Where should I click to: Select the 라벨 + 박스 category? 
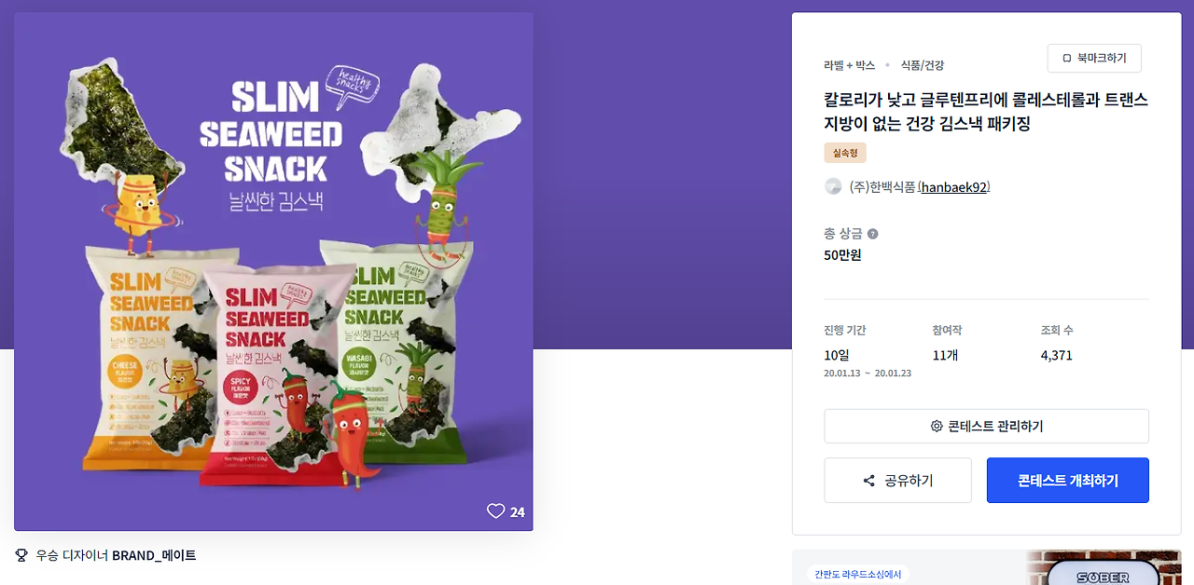pyautogui.click(x=849, y=65)
